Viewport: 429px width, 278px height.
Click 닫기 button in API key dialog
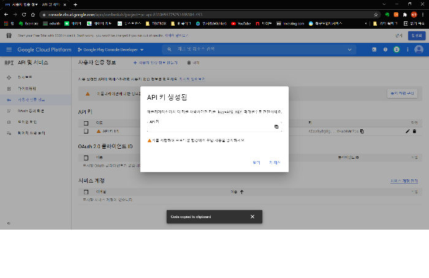(x=256, y=163)
